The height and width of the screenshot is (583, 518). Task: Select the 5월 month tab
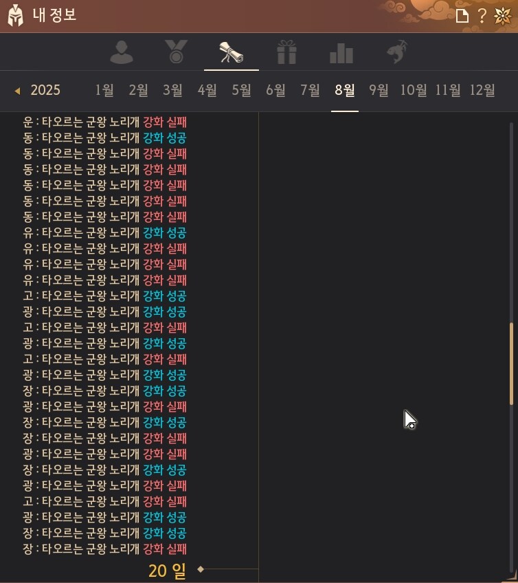click(x=241, y=90)
